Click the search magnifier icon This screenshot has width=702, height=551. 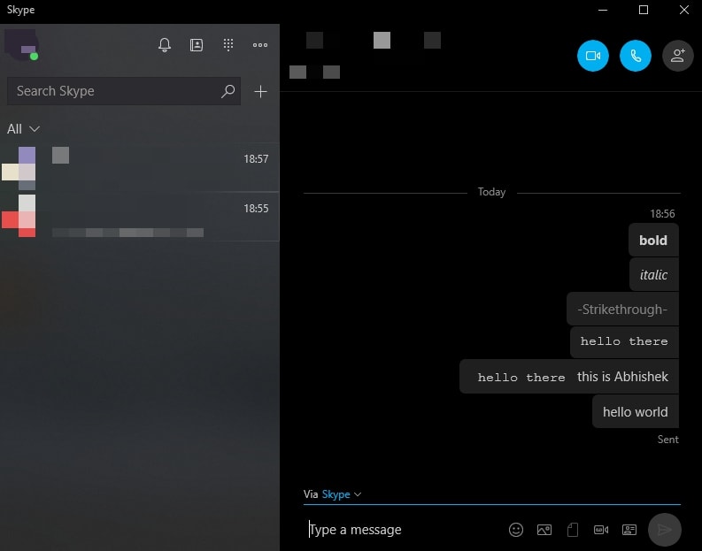point(228,91)
